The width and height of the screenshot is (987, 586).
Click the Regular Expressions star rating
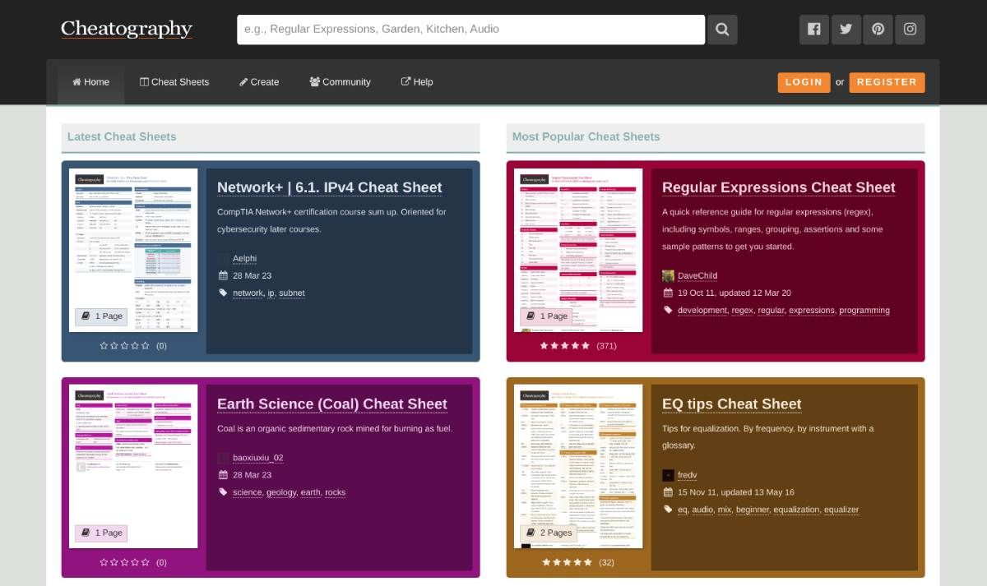point(565,346)
